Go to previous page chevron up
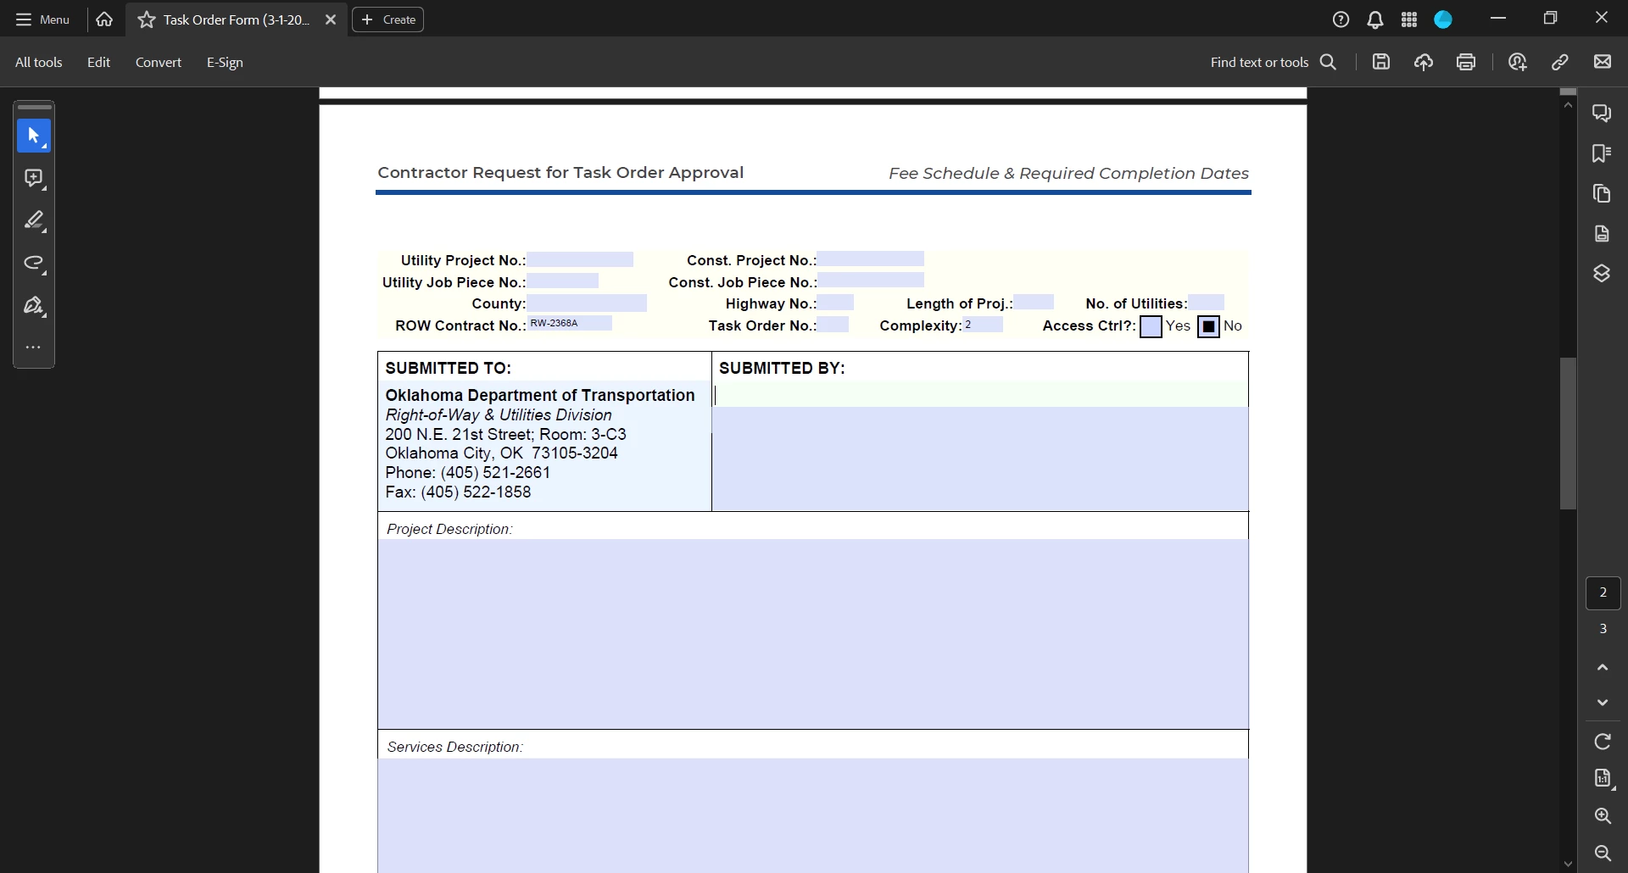 point(1603,667)
